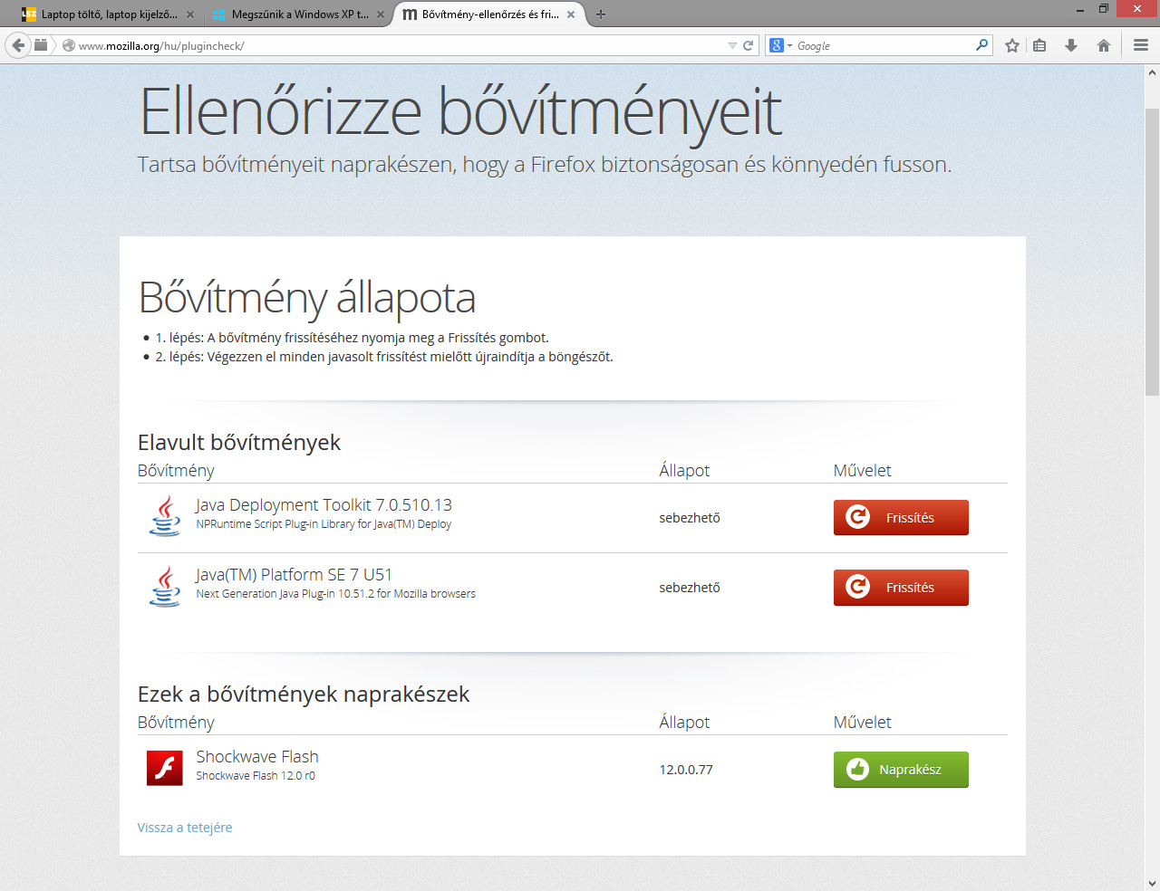Click Frissítés for Java Deployment Toolkit
Viewport: 1160px width, 891px height.
click(901, 518)
